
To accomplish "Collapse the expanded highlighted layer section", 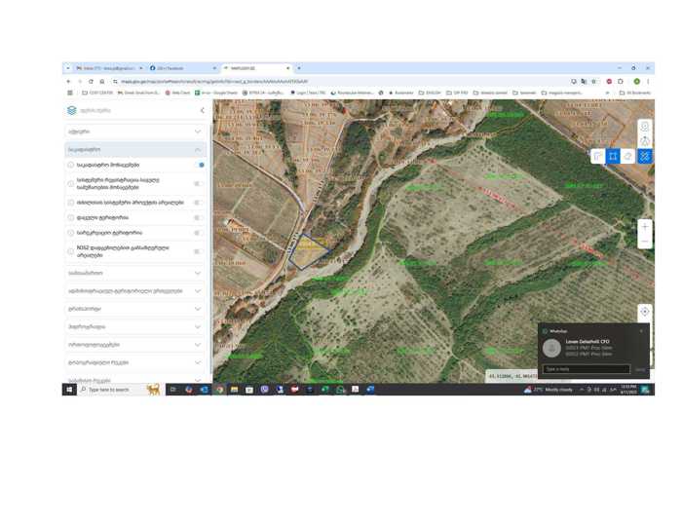I will (198, 150).
